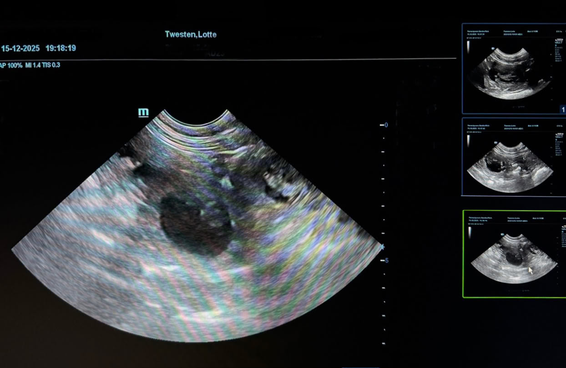
Task: Click the grayscale bar in the second thumbnail
Action: [x=468, y=140]
